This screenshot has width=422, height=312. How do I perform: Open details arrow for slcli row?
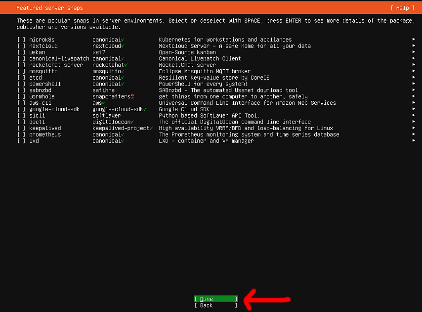coord(414,115)
